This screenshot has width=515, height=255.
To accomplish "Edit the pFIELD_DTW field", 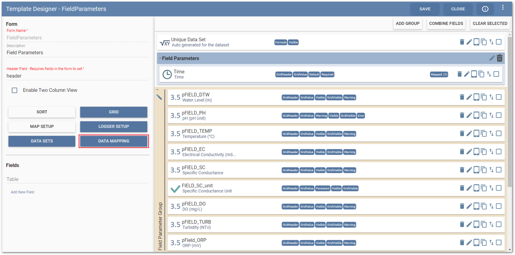I will click(469, 97).
